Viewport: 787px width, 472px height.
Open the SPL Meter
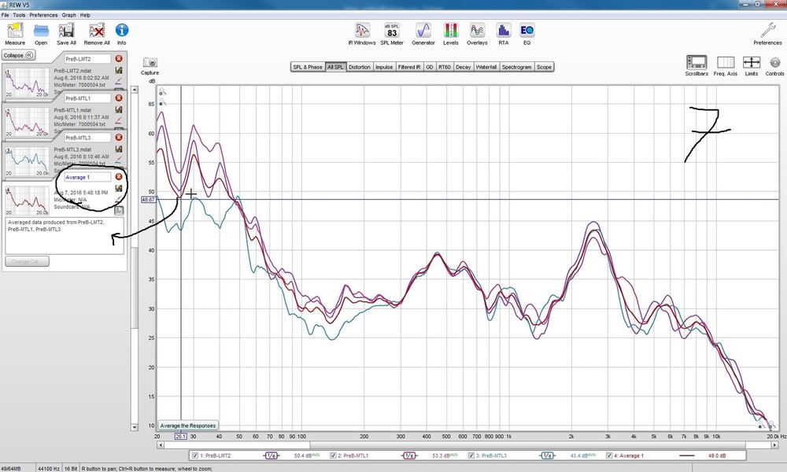tap(391, 34)
